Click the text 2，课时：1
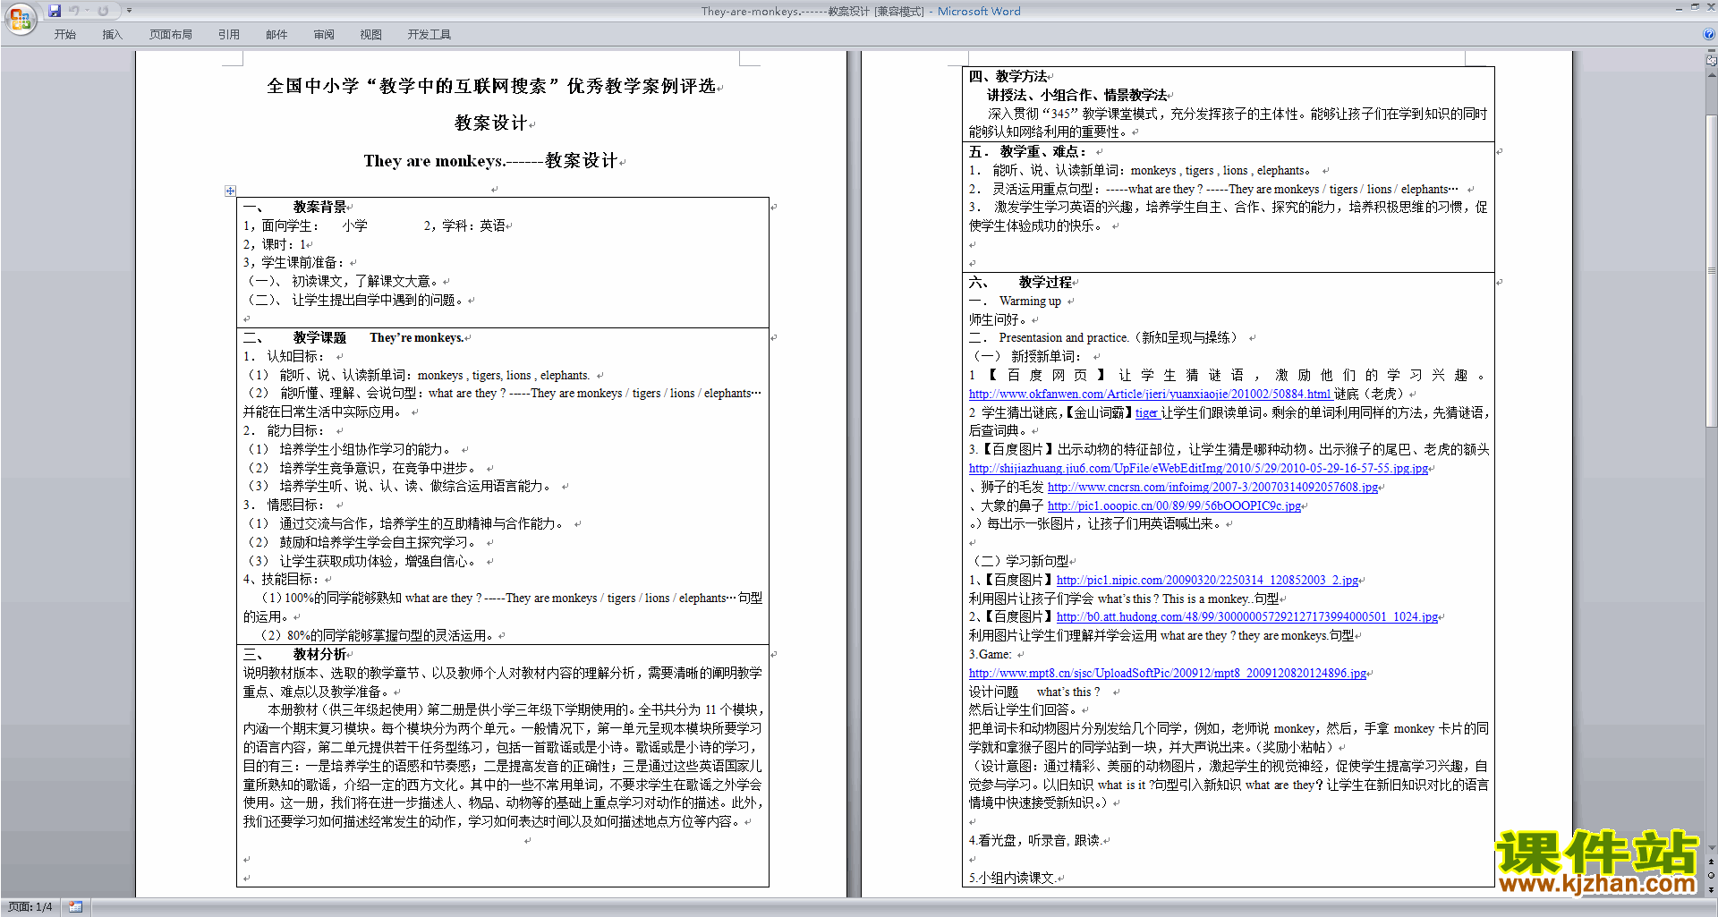This screenshot has width=1718, height=917. [x=275, y=244]
